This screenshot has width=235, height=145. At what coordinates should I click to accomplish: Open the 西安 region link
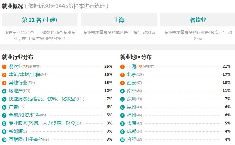point(132,82)
